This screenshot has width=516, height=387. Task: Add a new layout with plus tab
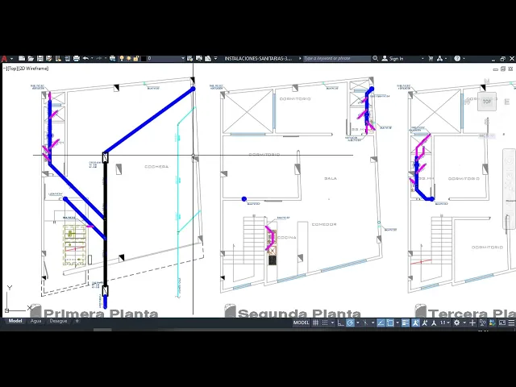click(x=77, y=321)
